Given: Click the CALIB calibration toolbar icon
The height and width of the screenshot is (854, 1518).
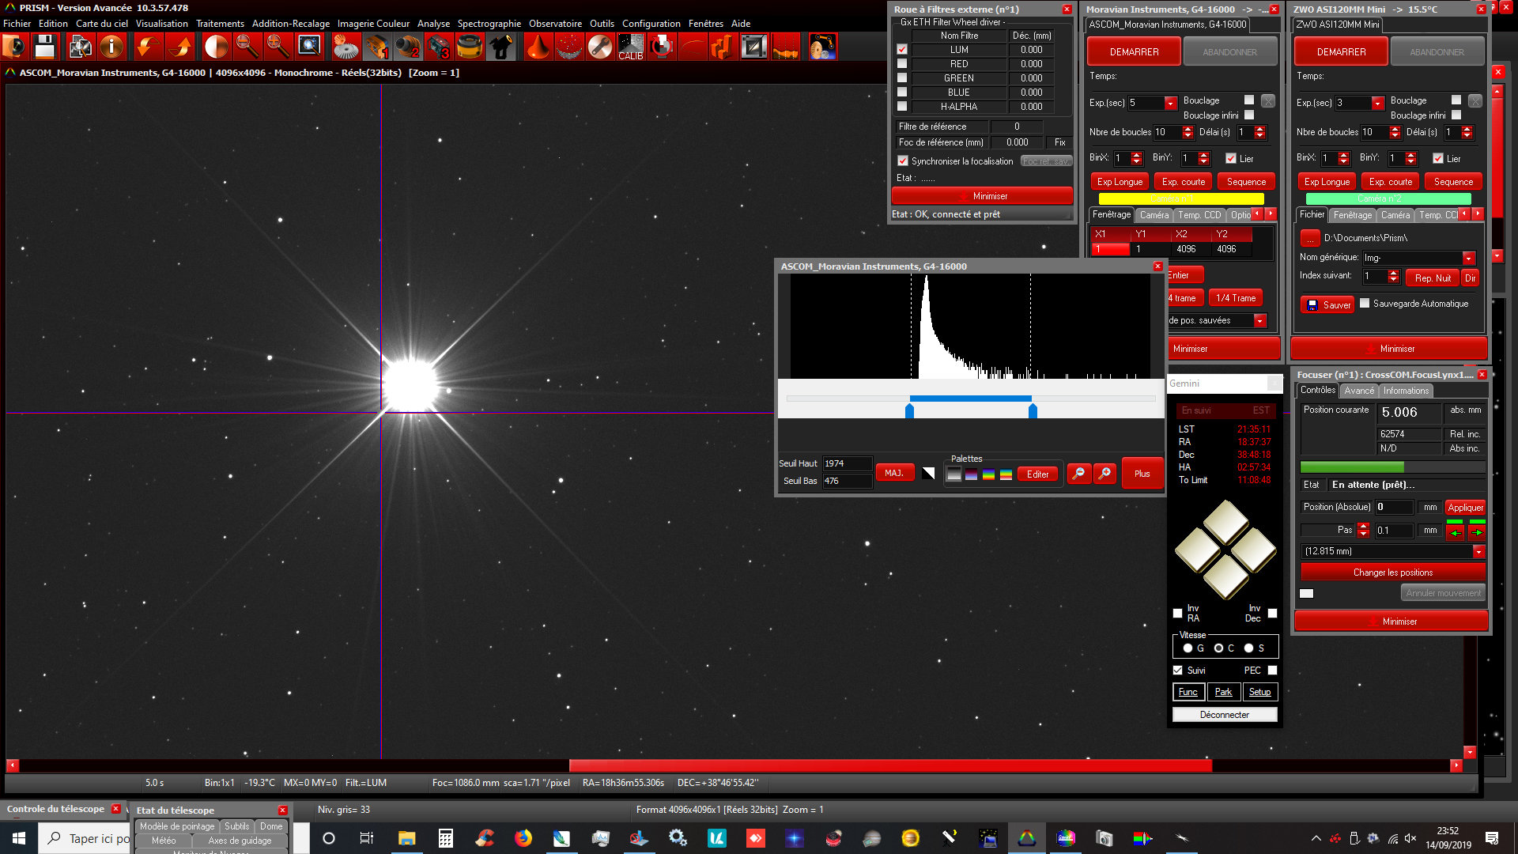Looking at the screenshot, I should point(630,47).
